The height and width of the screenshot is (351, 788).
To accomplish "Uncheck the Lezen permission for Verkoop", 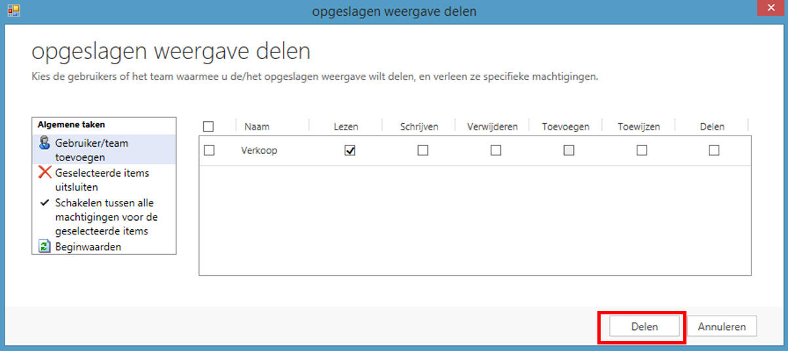I will pos(350,151).
